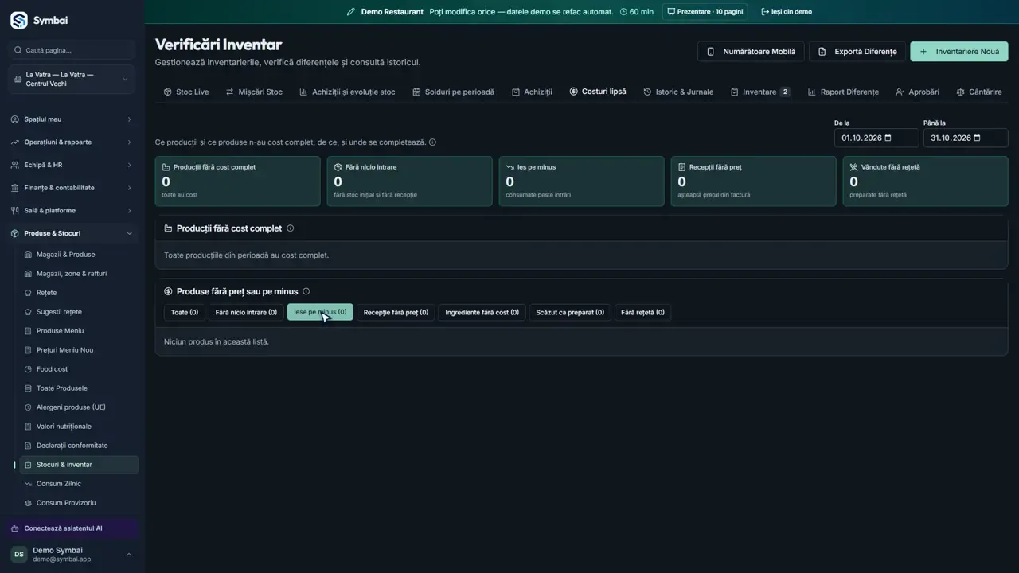Switch to the Stoc Live tab
The height and width of the screenshot is (573, 1019).
[x=186, y=92]
